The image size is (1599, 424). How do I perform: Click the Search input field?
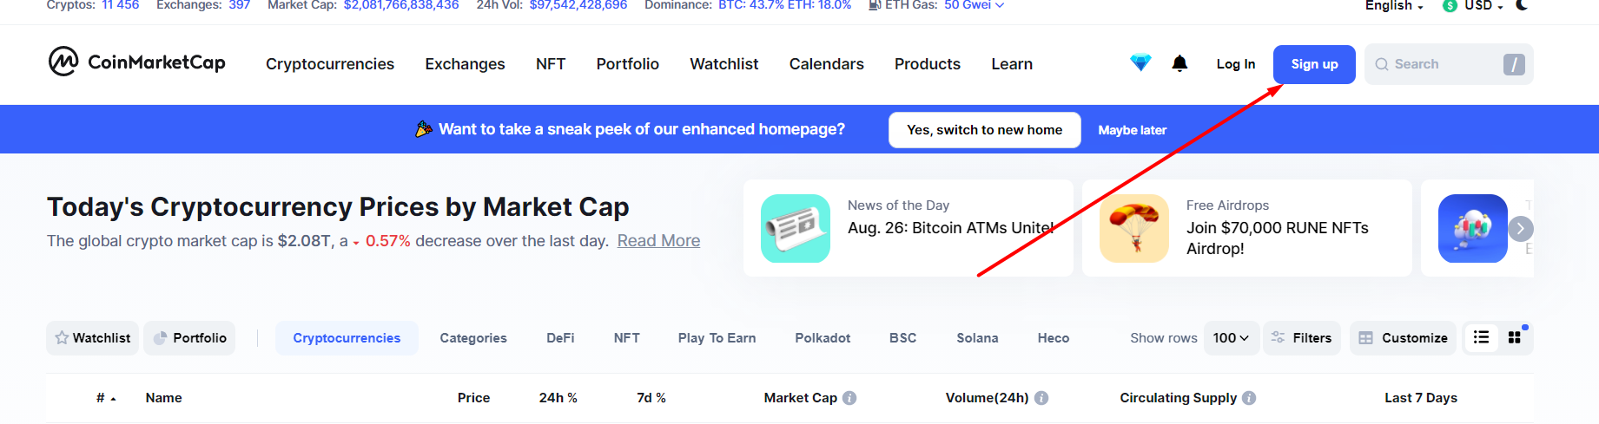[1442, 64]
